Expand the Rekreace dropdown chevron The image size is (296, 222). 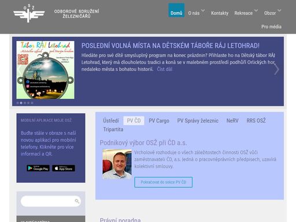[x=256, y=10]
